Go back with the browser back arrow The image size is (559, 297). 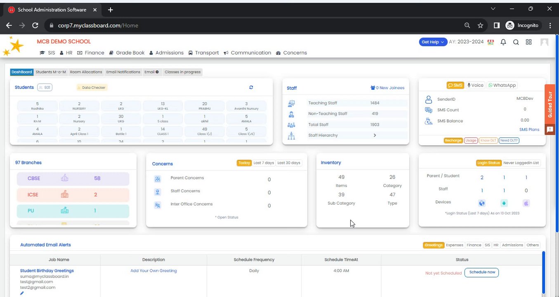9,26
